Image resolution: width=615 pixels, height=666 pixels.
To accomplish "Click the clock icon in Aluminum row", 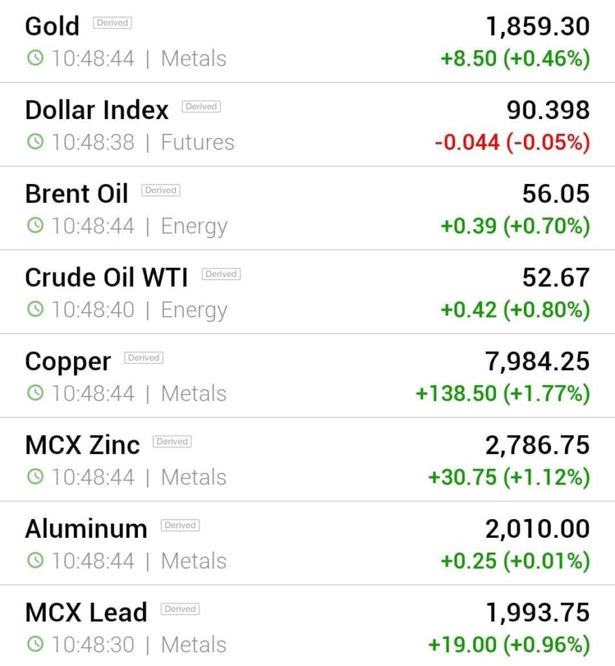I will pos(35,559).
